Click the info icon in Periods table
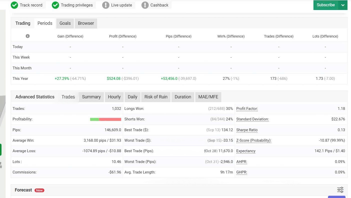 click(x=28, y=36)
